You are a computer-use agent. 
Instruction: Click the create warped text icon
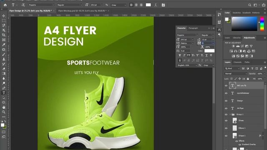pyautogui.click(x=156, y=5)
